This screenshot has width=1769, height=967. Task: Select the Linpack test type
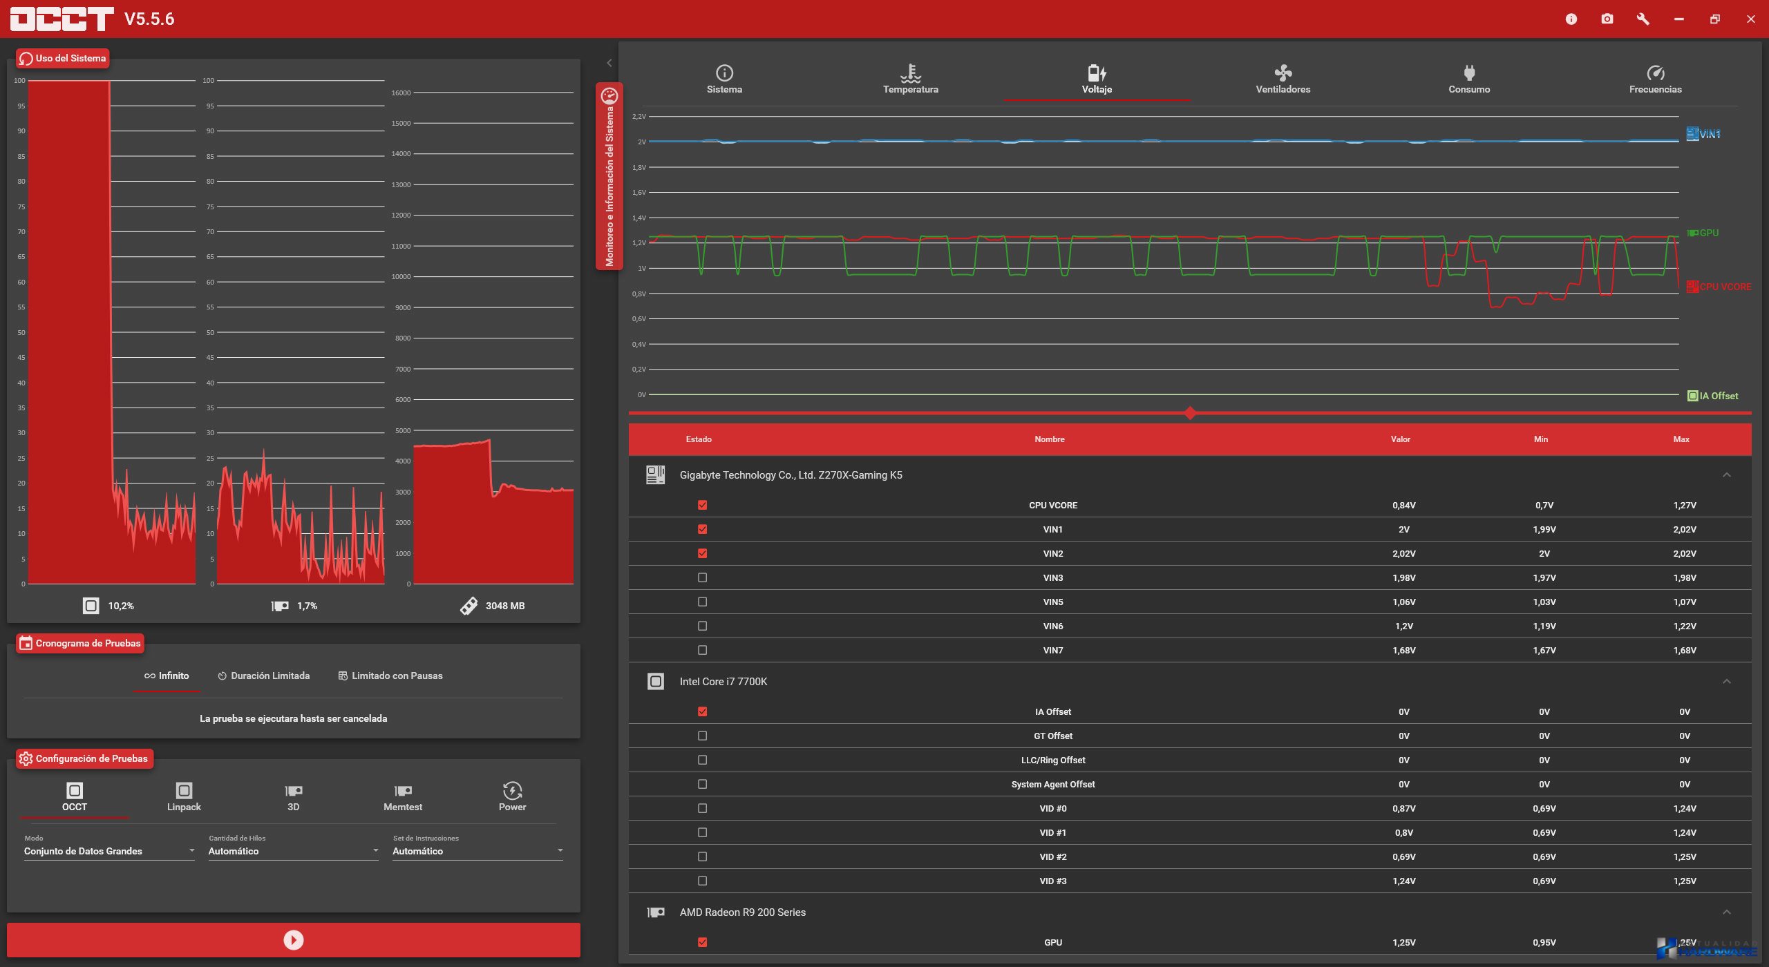pos(184,796)
